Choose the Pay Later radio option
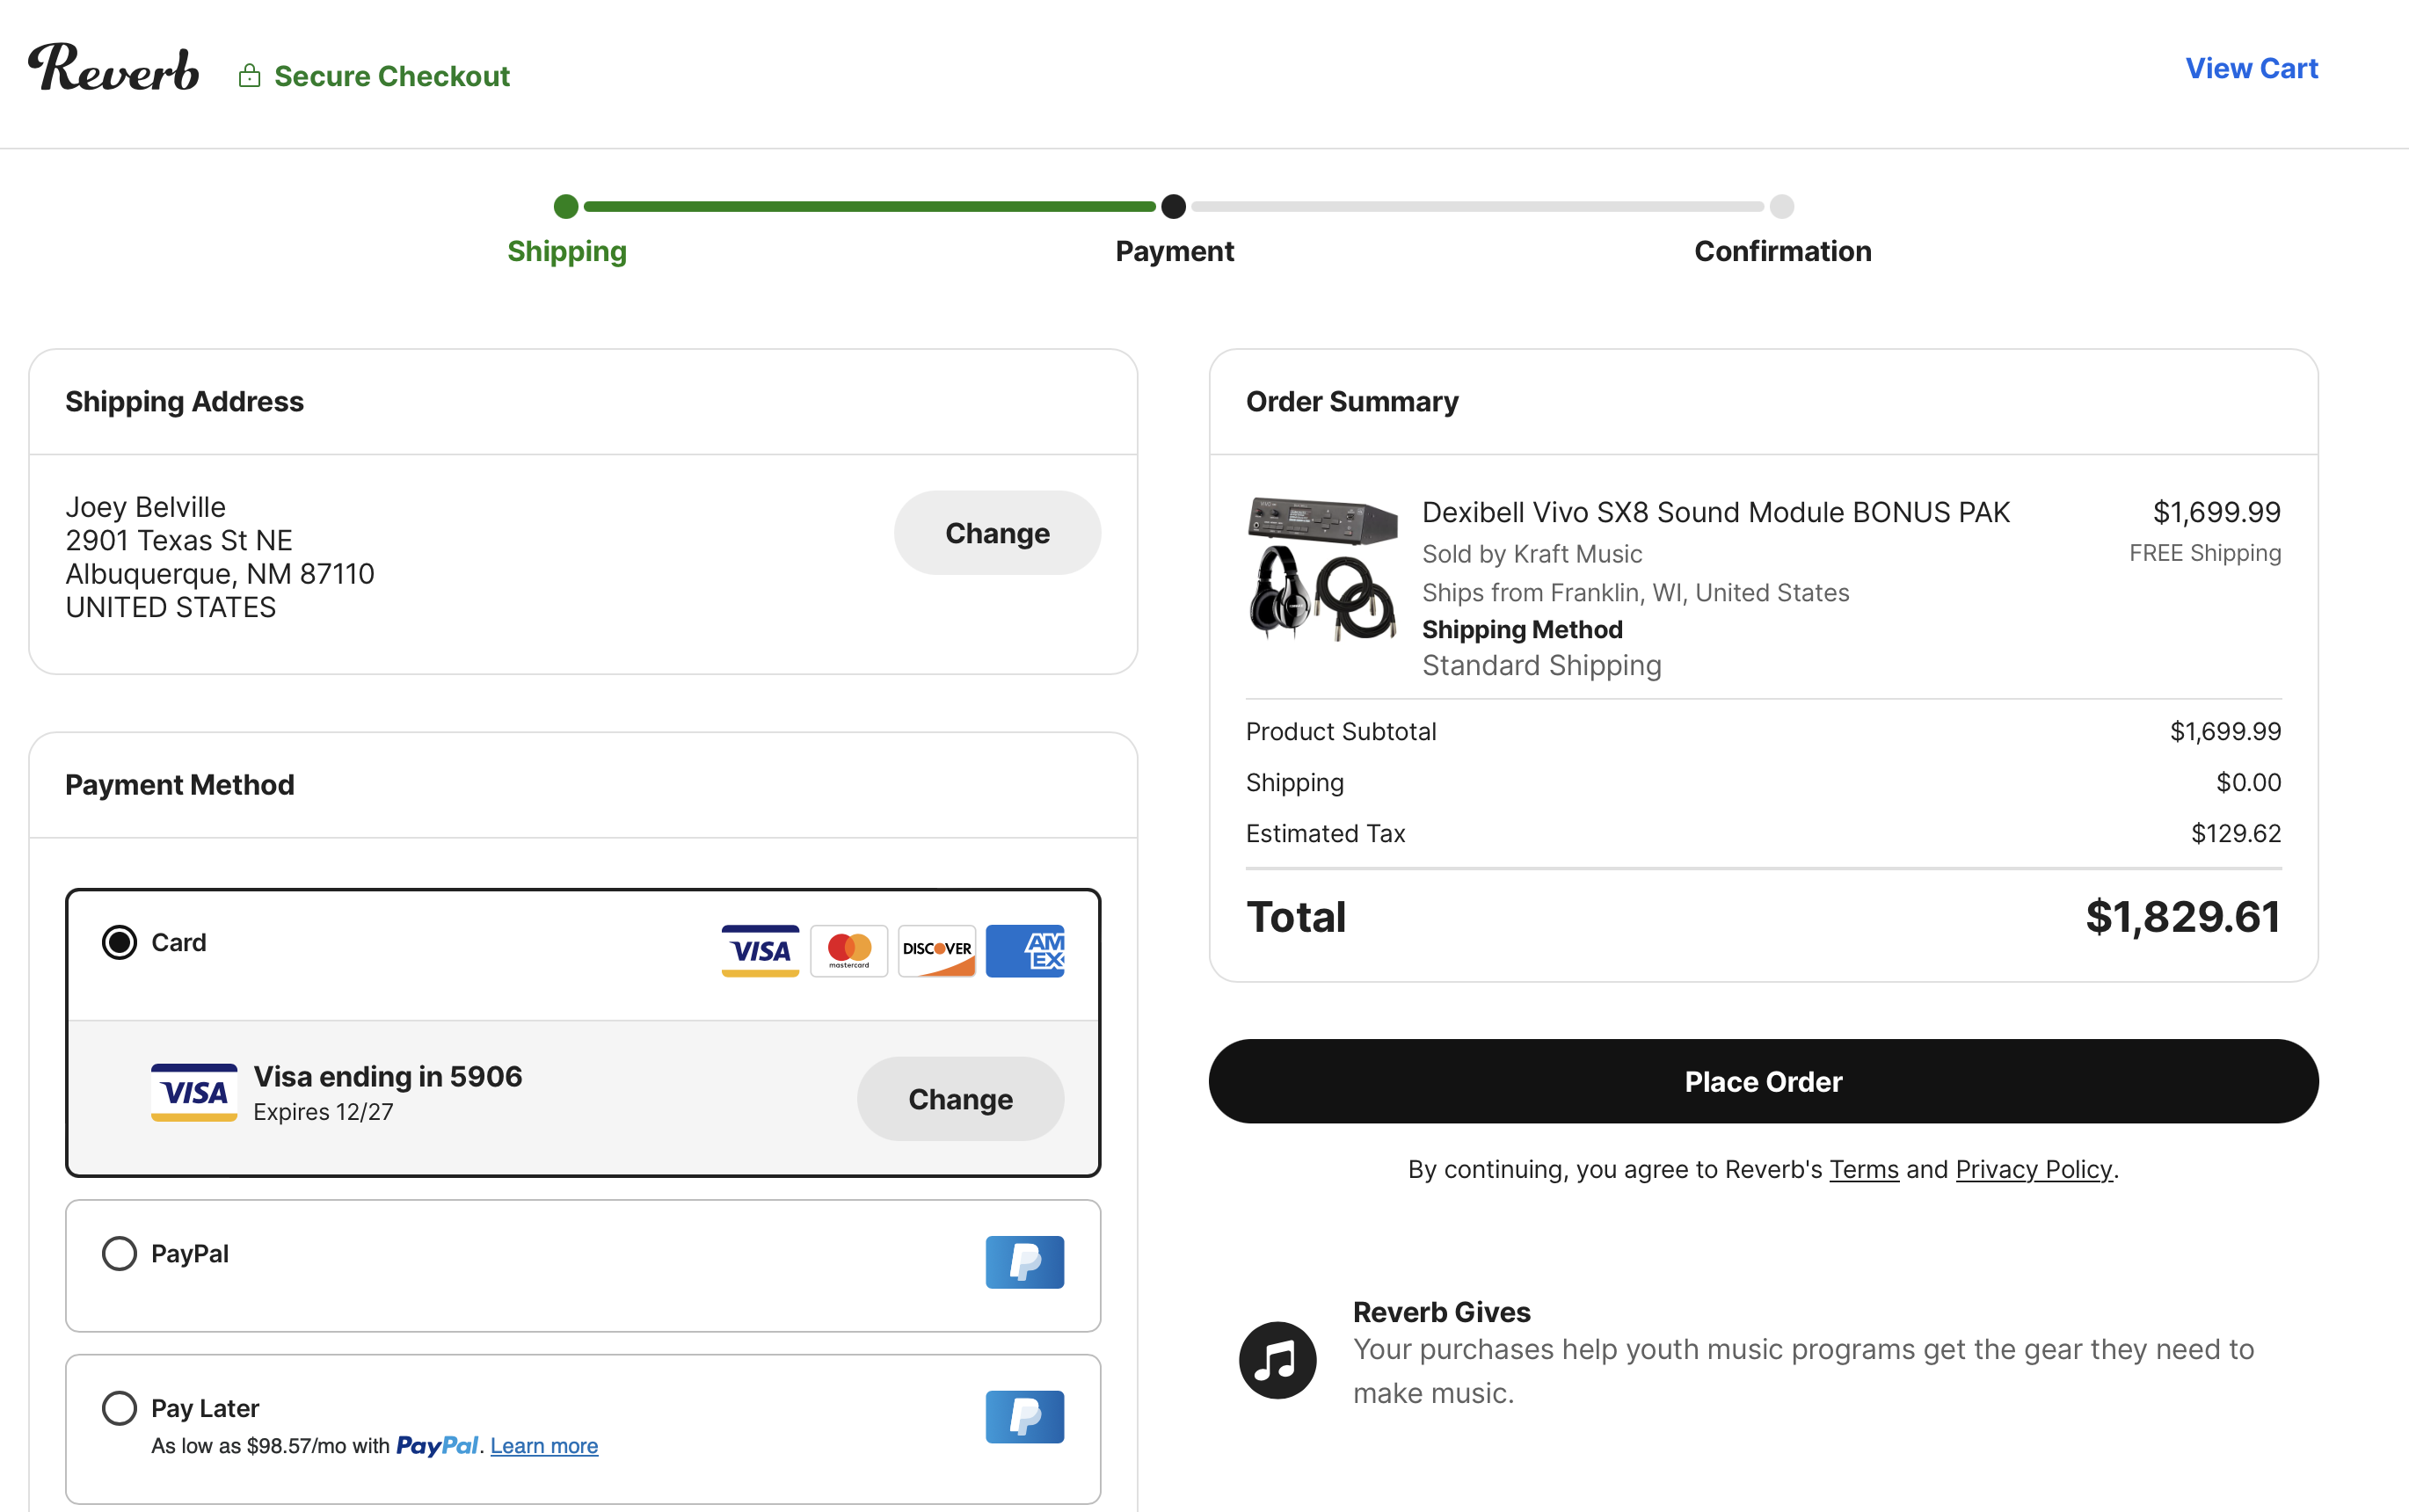Image resolution: width=2409 pixels, height=1512 pixels. tap(119, 1408)
